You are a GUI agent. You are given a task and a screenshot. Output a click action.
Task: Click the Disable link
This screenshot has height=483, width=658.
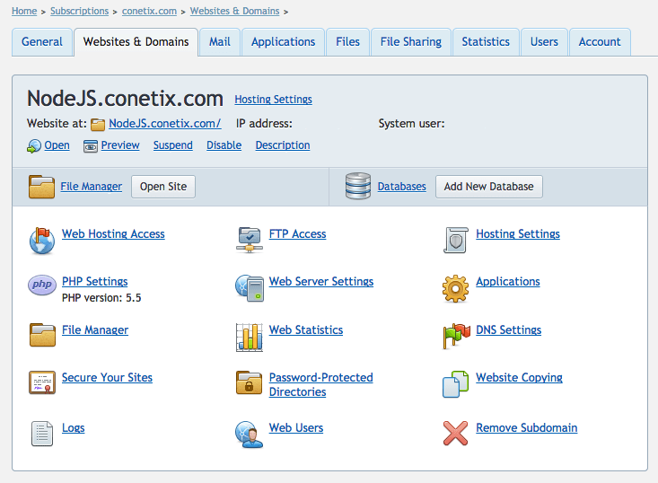point(224,145)
